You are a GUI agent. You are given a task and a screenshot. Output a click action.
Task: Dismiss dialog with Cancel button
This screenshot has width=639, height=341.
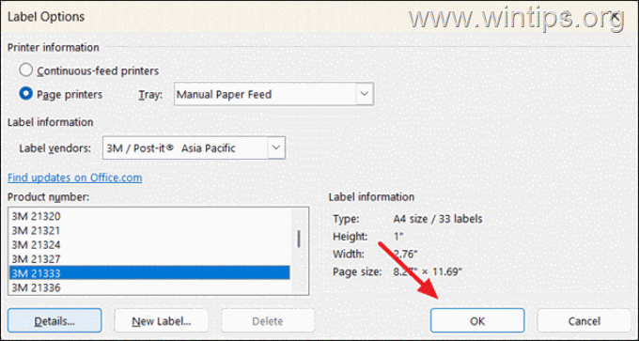pyautogui.click(x=584, y=320)
